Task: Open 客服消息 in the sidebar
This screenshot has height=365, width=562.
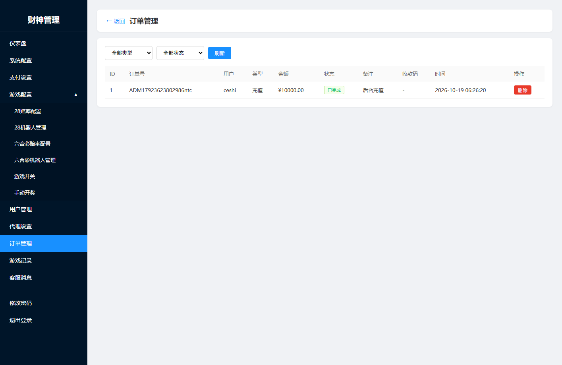Action: (44, 278)
